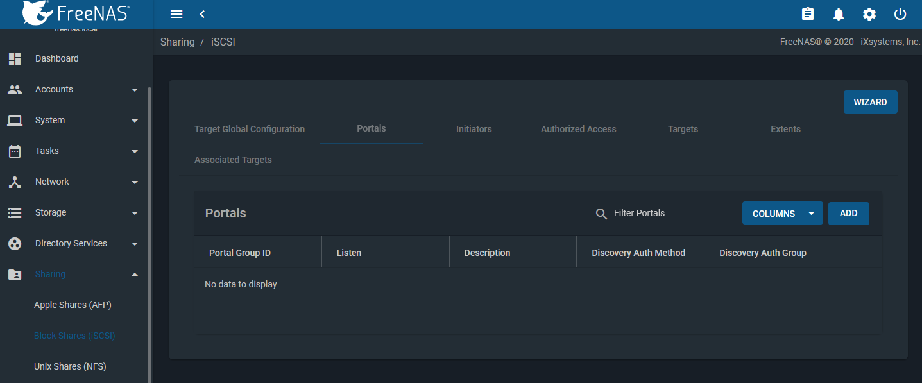The image size is (922, 383).
Task: Select Block Shares (iSCSI)
Action: [74, 336]
